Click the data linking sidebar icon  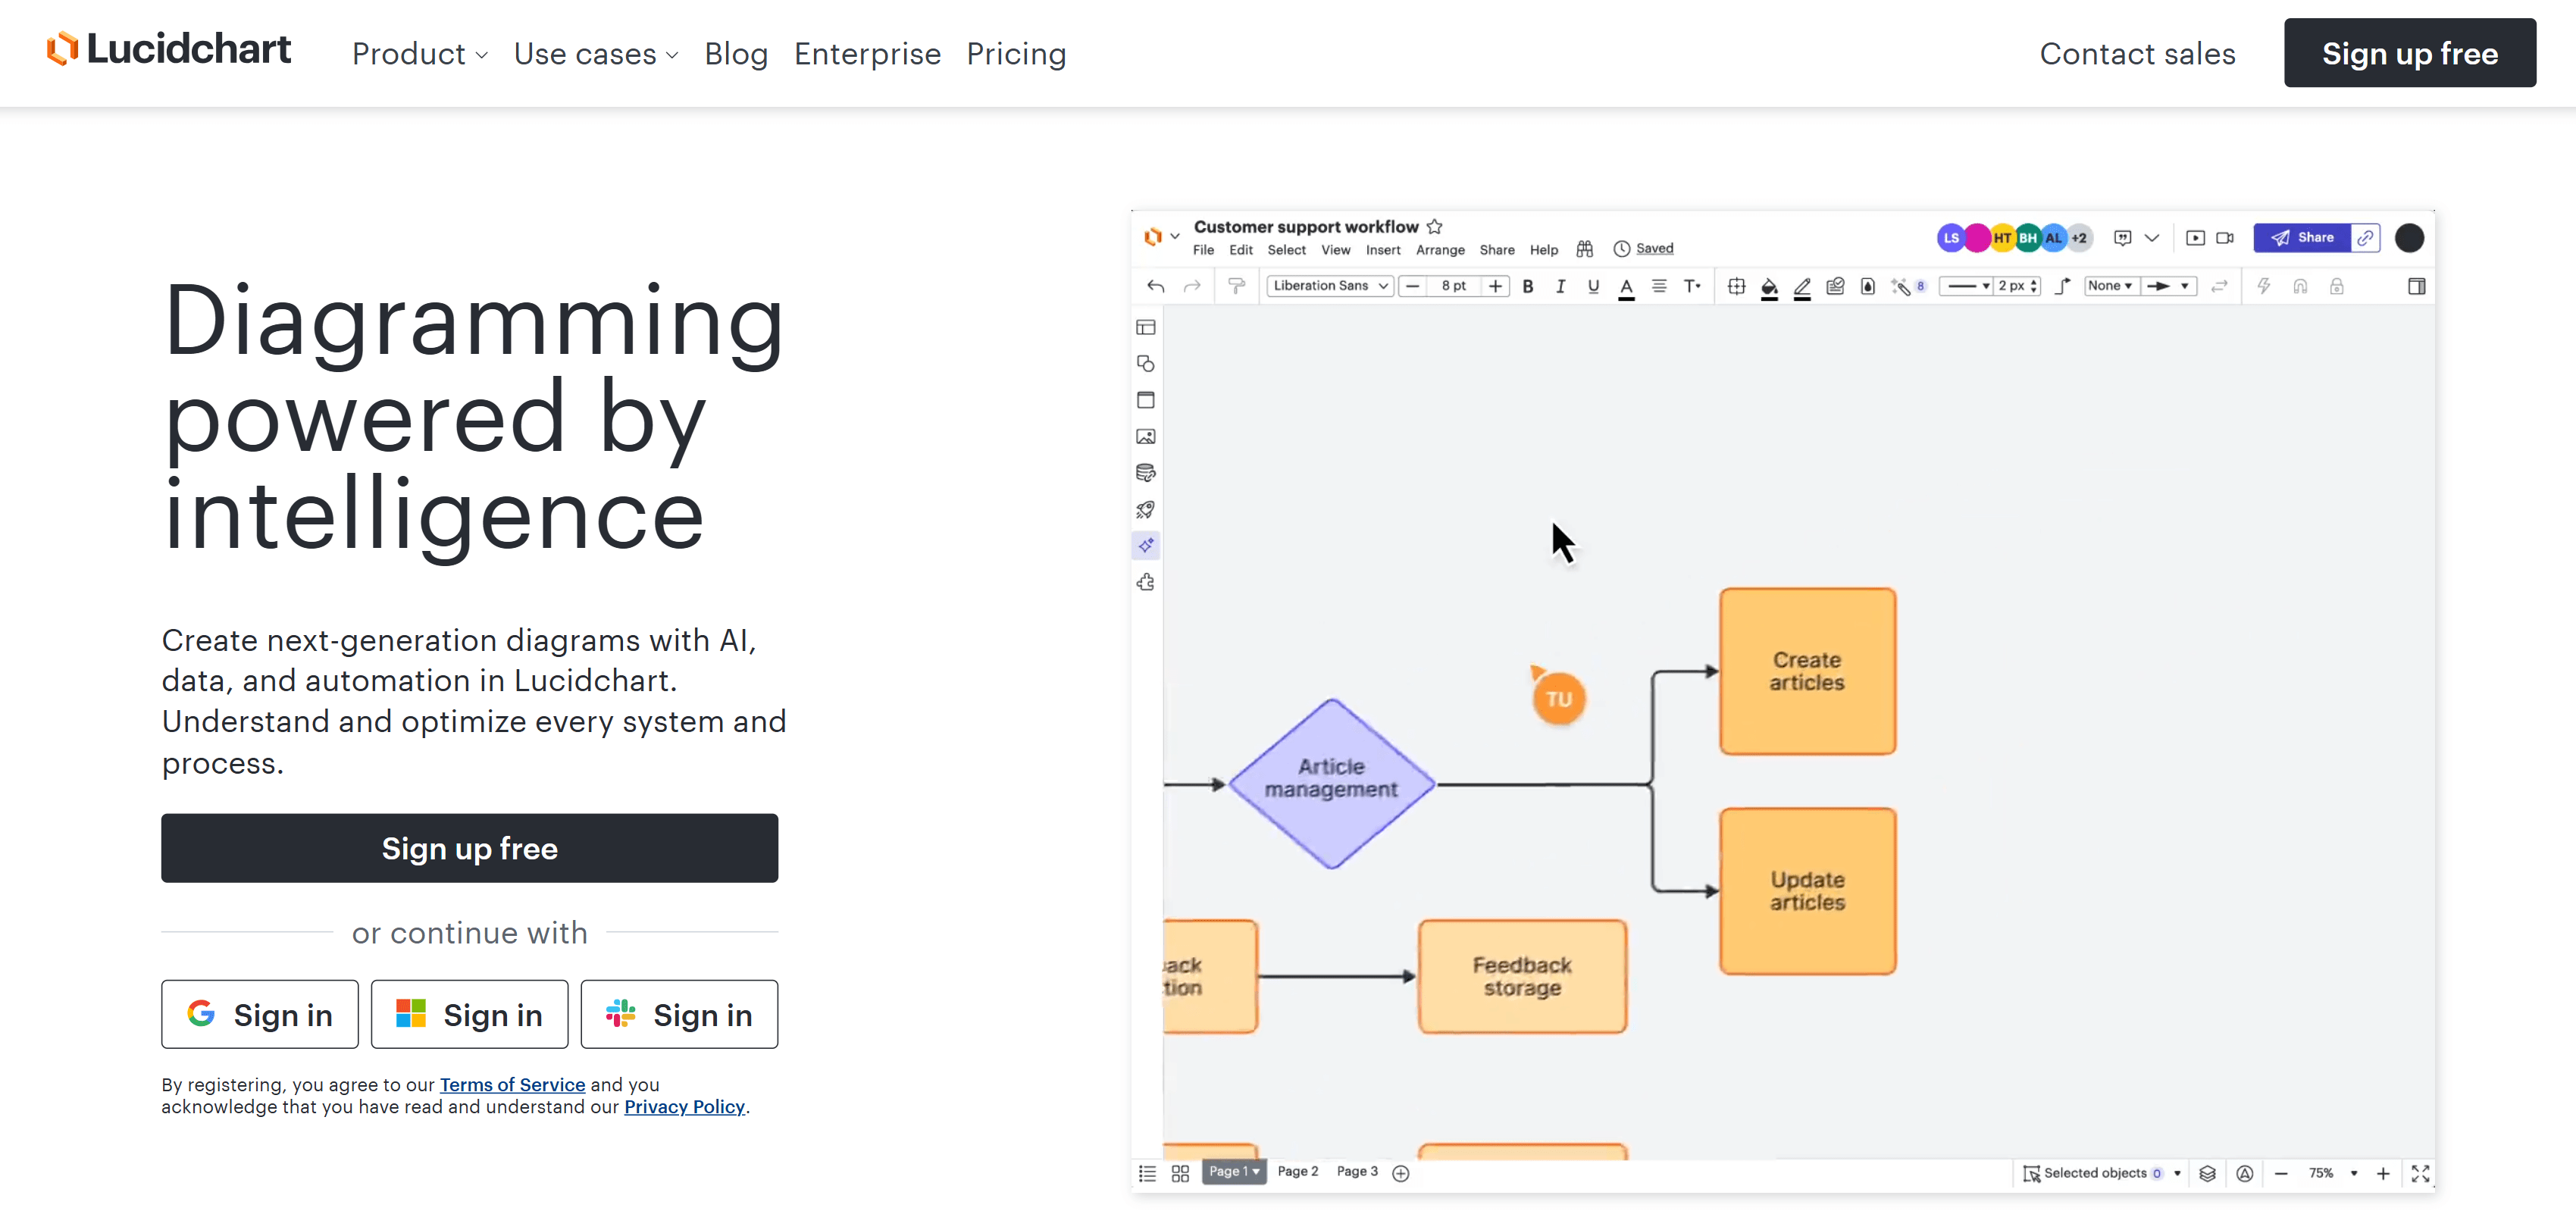(x=1146, y=473)
